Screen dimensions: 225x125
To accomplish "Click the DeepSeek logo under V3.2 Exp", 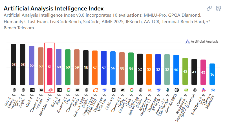I will coord(104,90).
